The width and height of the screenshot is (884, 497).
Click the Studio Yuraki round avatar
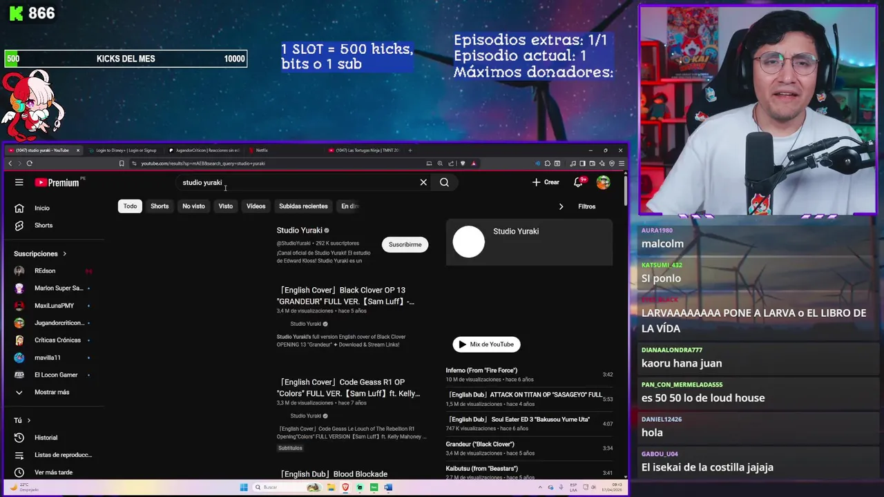pos(468,242)
